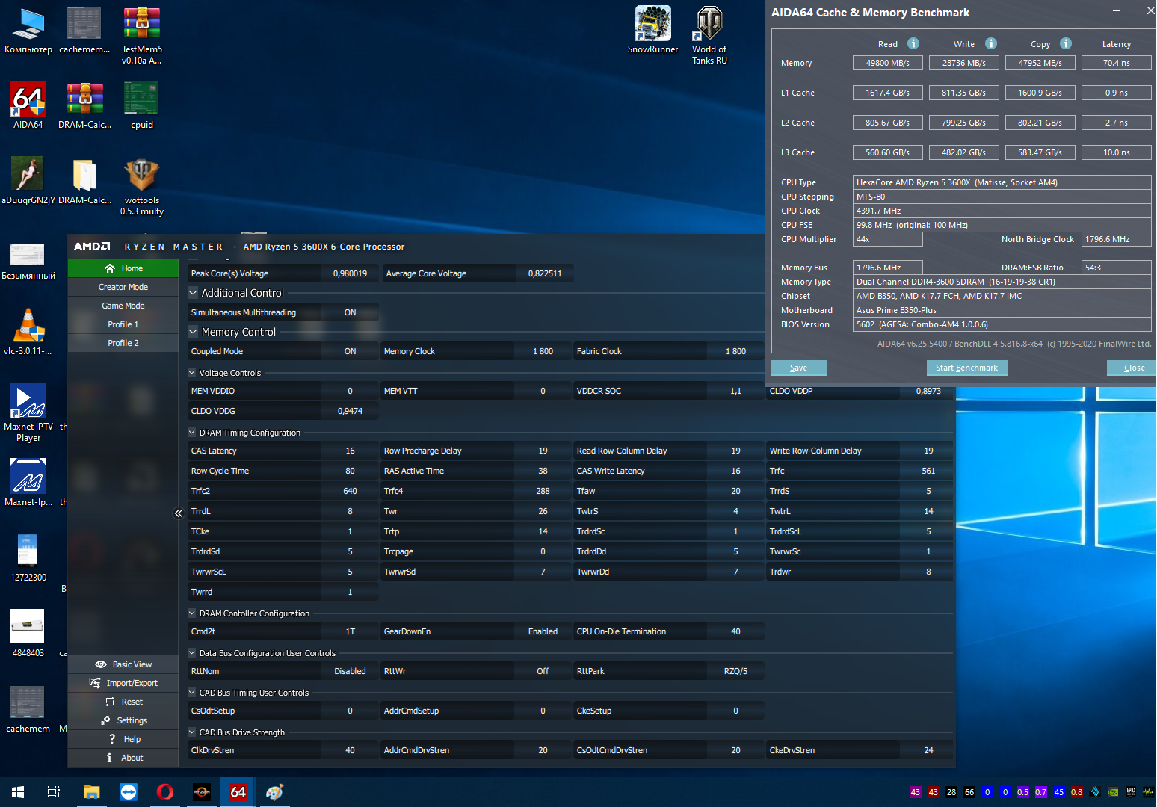This screenshot has height=807, width=1157.
Task: Open About in Ryzen Master sidebar
Action: [x=123, y=758]
